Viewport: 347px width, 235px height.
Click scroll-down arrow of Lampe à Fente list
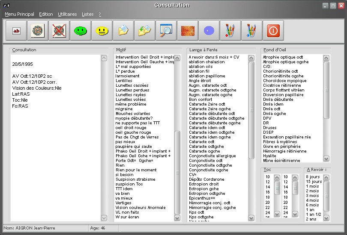coord(251,218)
